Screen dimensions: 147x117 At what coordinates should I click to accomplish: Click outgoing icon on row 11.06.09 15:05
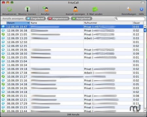tap(3, 58)
